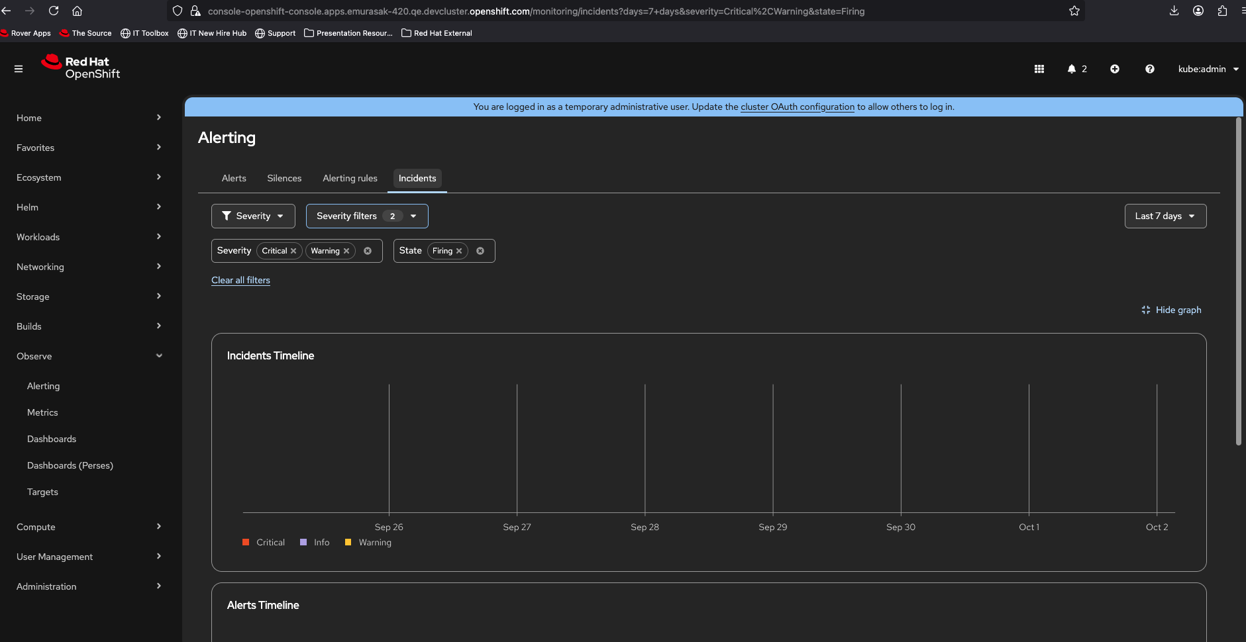Click the Clear all filters link
The image size is (1246, 642).
tap(240, 280)
